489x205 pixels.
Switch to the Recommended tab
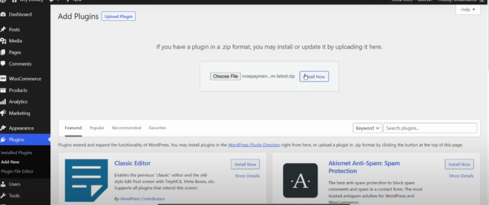coord(127,128)
